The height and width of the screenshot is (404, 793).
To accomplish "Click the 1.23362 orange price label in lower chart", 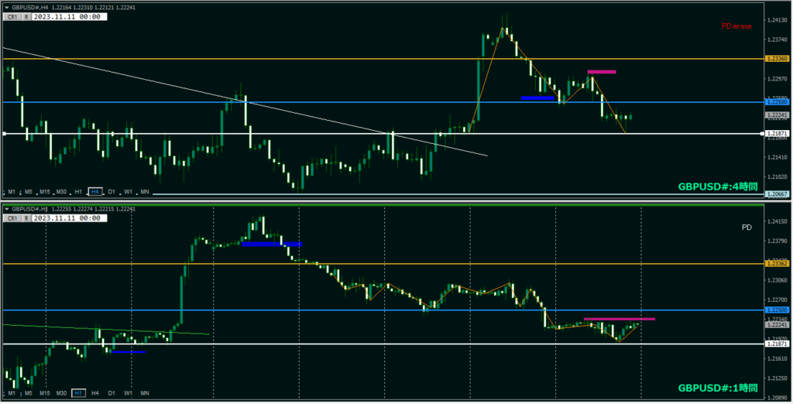I will [x=778, y=263].
